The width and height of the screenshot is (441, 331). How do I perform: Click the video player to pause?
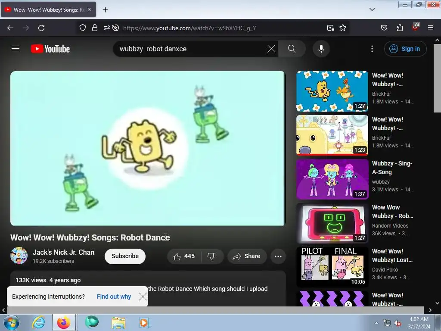click(x=148, y=148)
